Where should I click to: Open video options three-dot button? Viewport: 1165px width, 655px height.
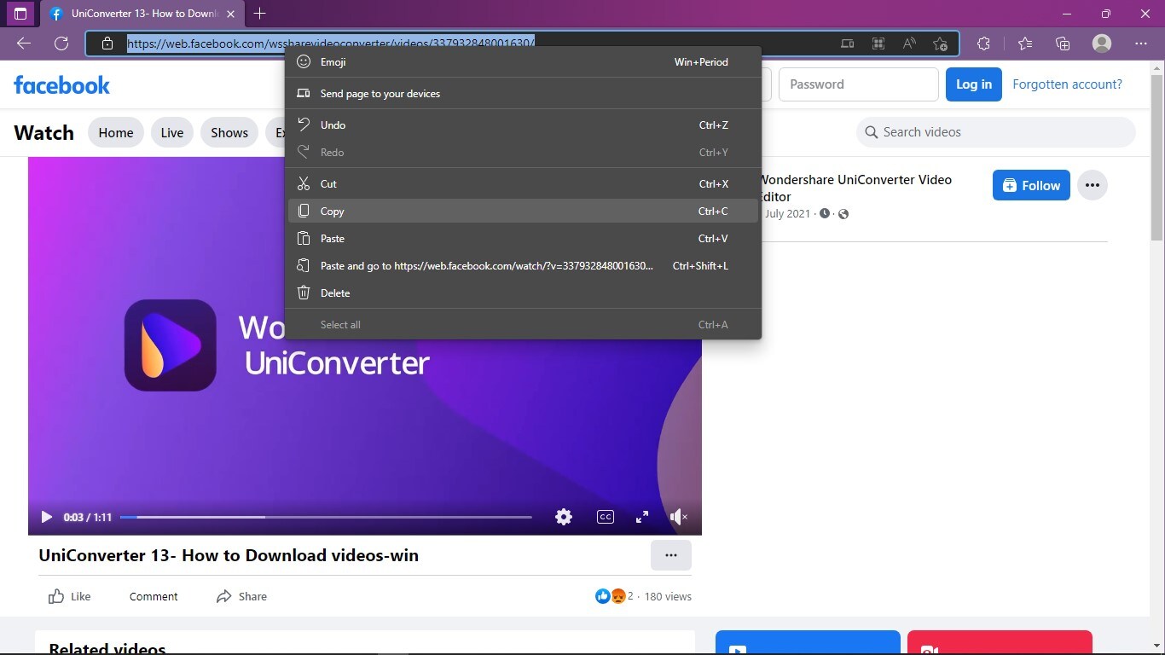671,555
